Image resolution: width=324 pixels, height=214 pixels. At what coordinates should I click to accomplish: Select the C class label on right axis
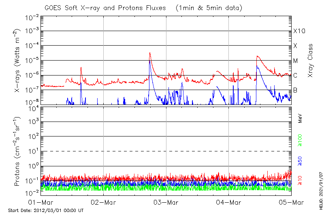(x=295, y=76)
